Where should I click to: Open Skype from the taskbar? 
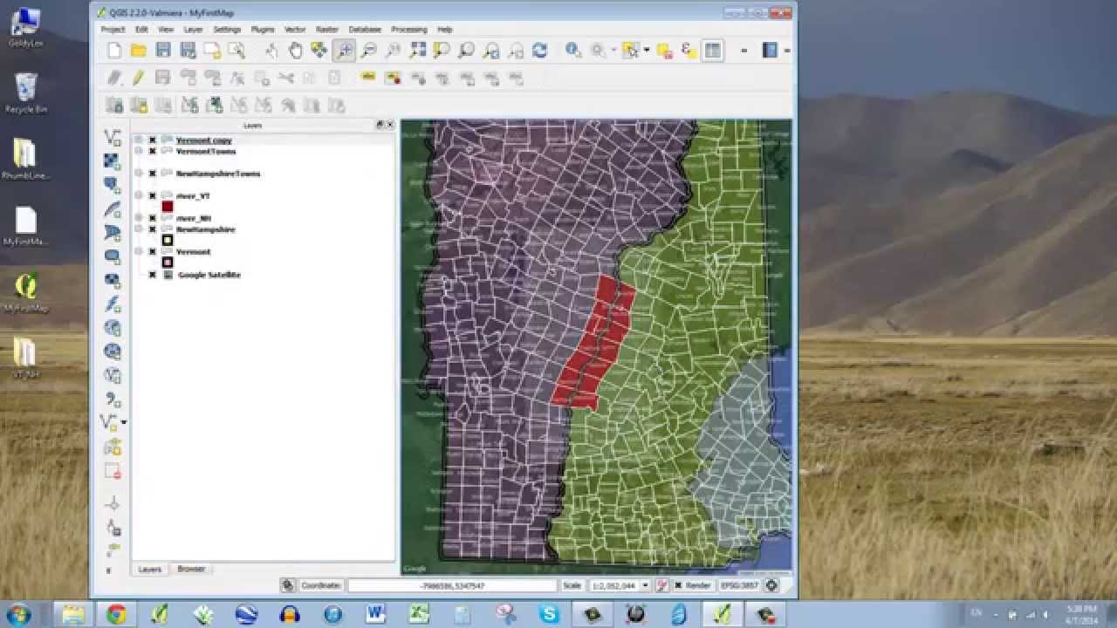549,614
